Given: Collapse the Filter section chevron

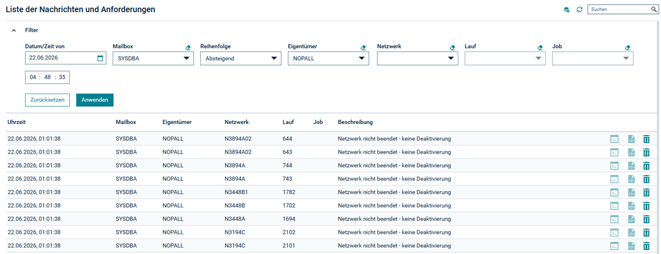Looking at the screenshot, I should click(x=13, y=31).
